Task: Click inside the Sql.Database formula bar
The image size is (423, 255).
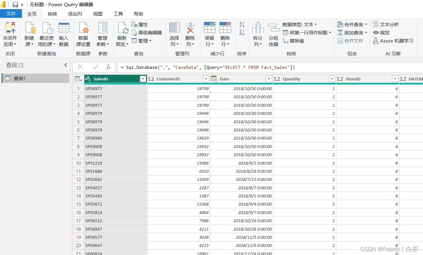Action: (270, 67)
